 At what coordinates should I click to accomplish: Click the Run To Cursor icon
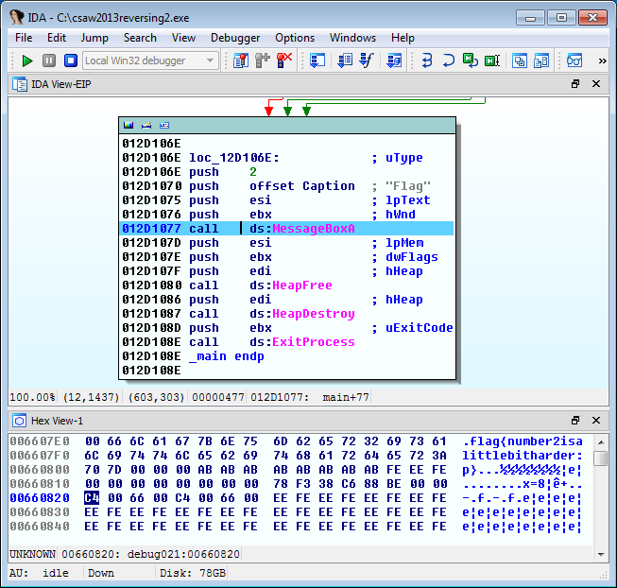pos(492,61)
